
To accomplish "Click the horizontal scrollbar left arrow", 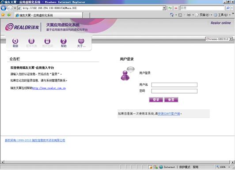I will click(2, 162).
